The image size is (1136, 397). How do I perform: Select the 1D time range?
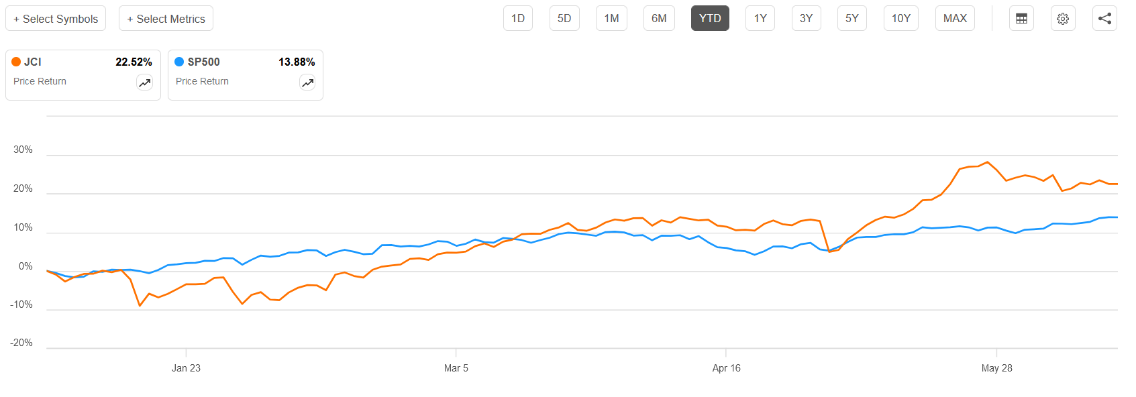pyautogui.click(x=517, y=18)
